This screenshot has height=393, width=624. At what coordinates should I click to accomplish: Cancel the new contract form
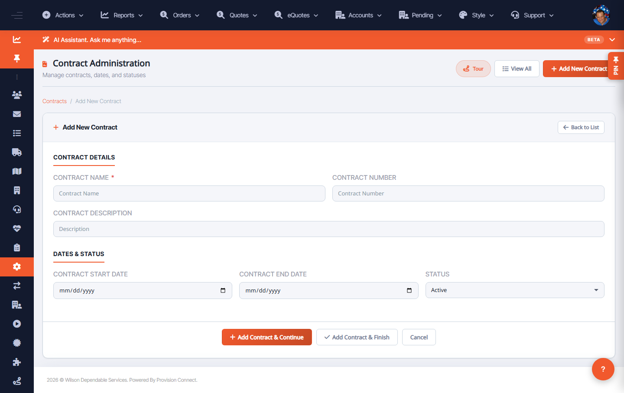pyautogui.click(x=419, y=337)
